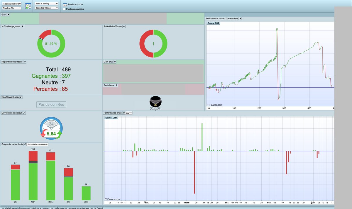The height and width of the screenshot is (209, 352).
Task: Click the Pas de données button
Action: [x=51, y=105]
